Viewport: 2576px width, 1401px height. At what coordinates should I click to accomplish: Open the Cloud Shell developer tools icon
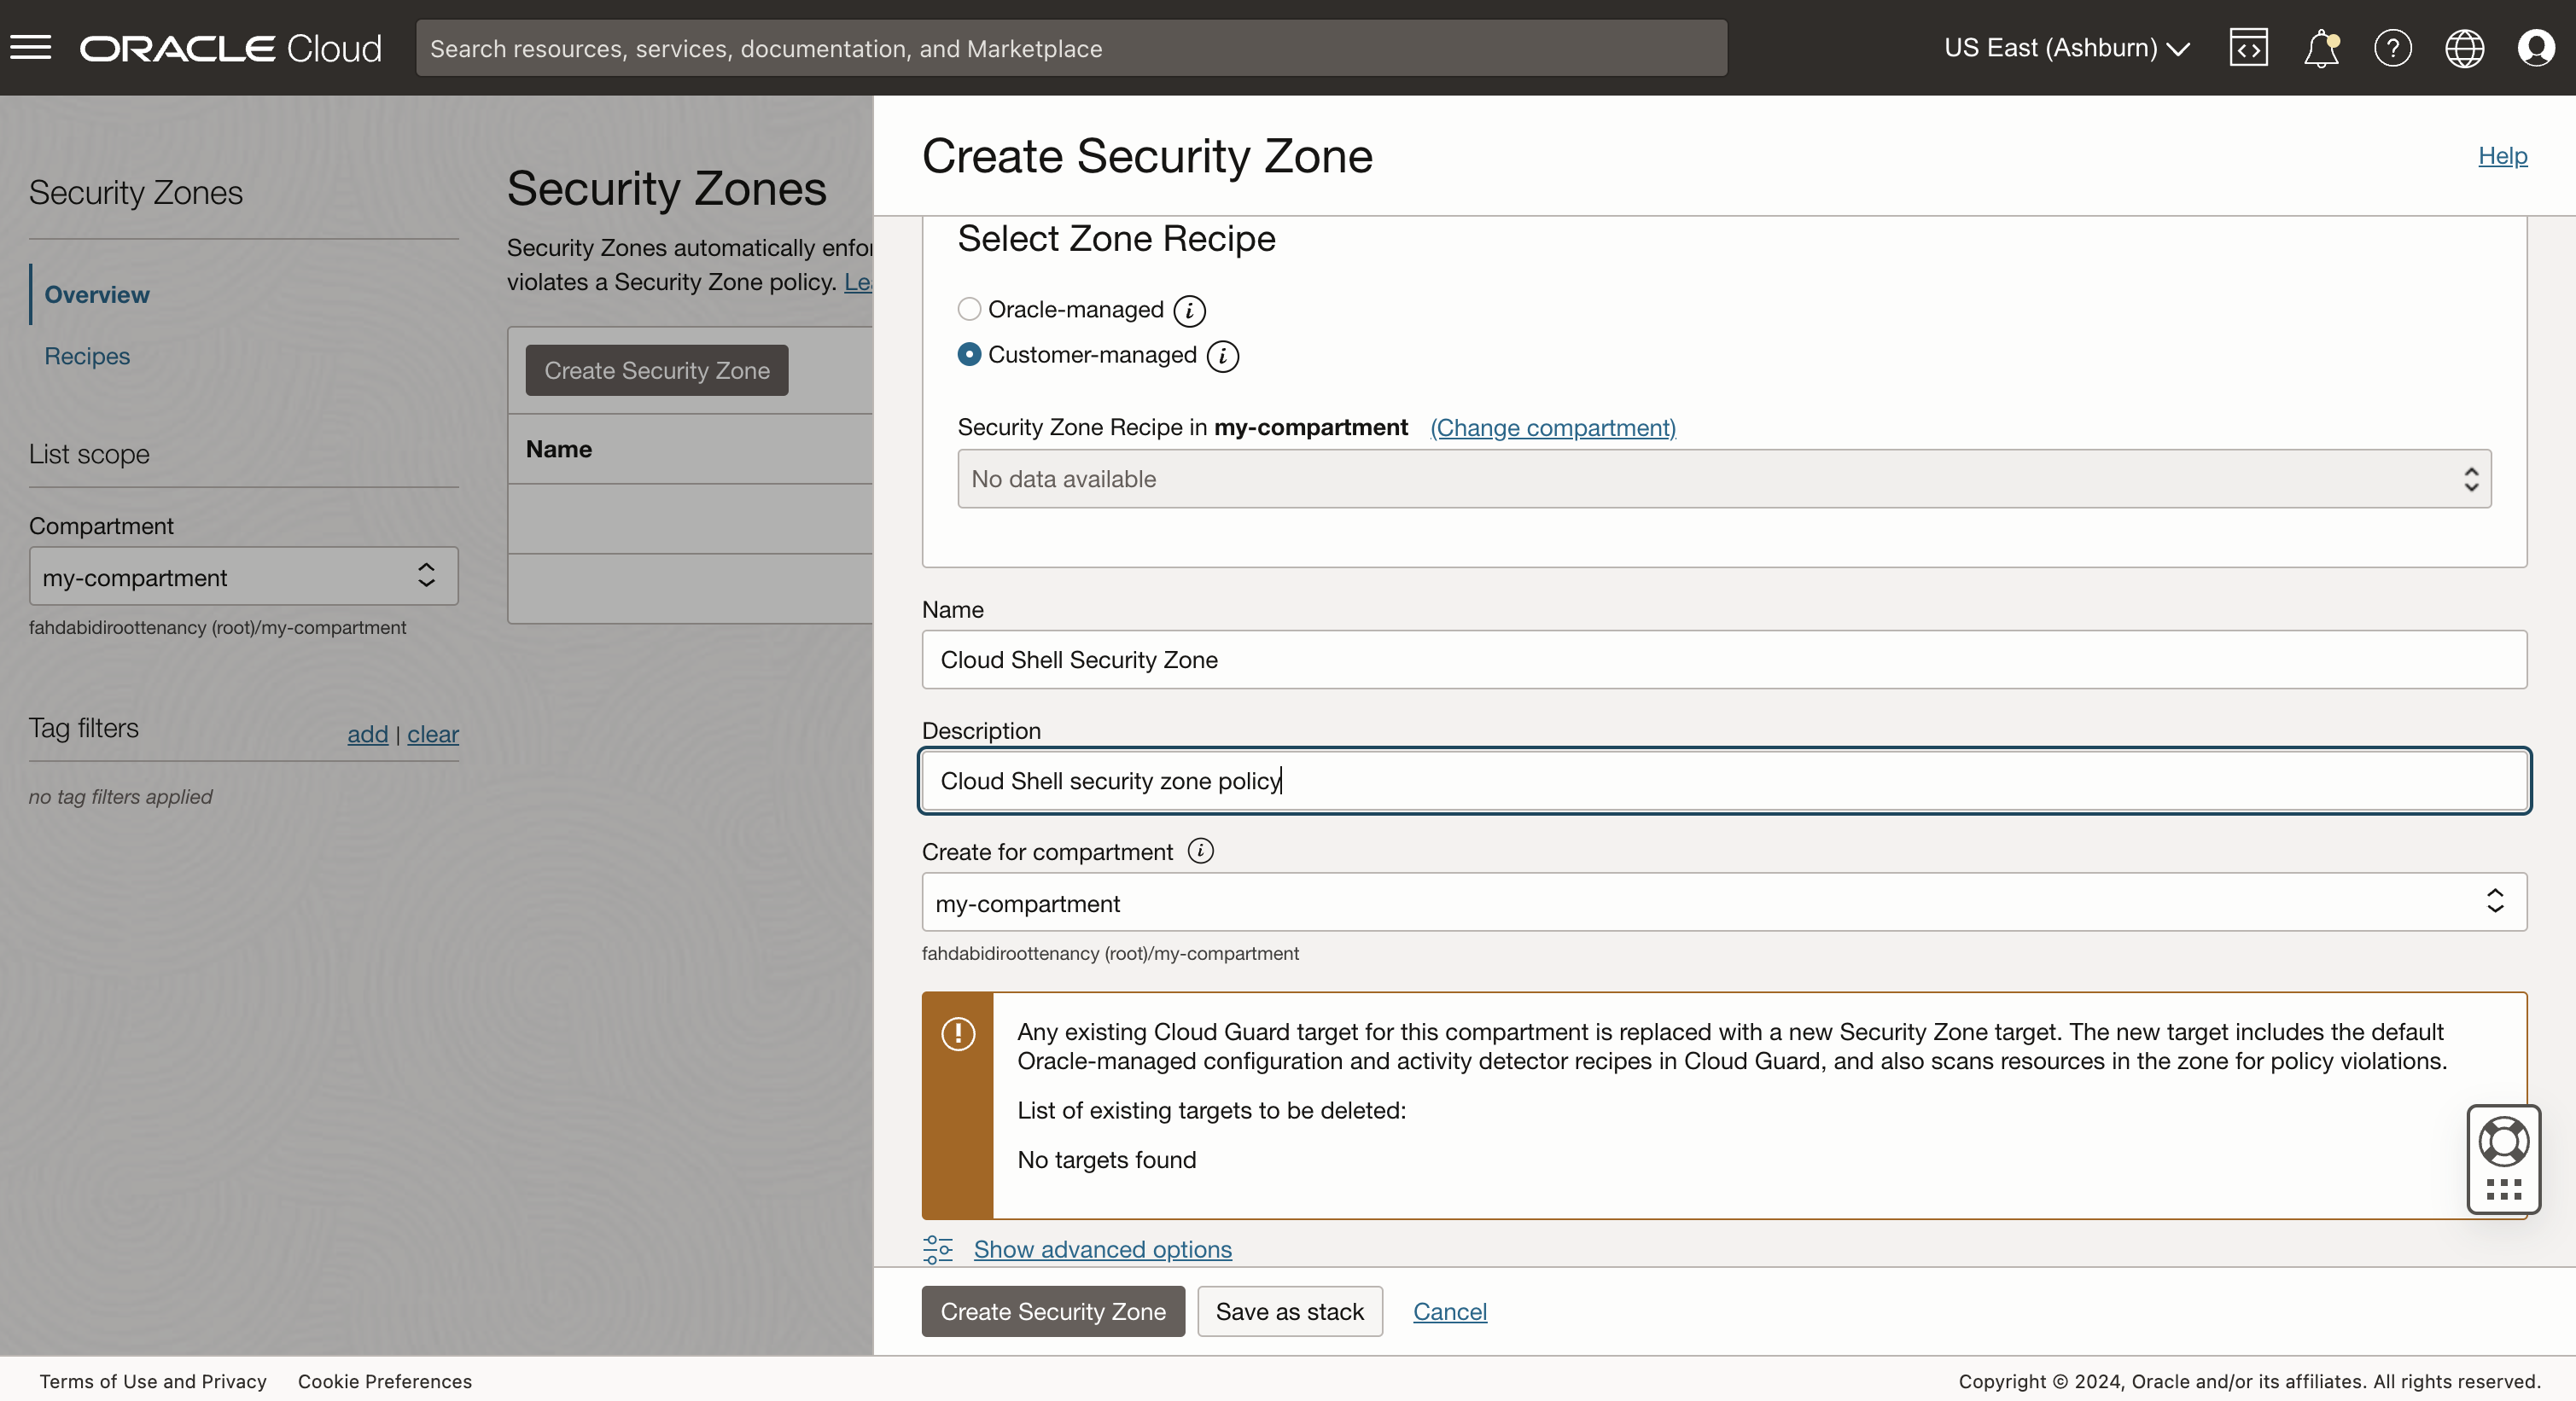coord(2248,47)
